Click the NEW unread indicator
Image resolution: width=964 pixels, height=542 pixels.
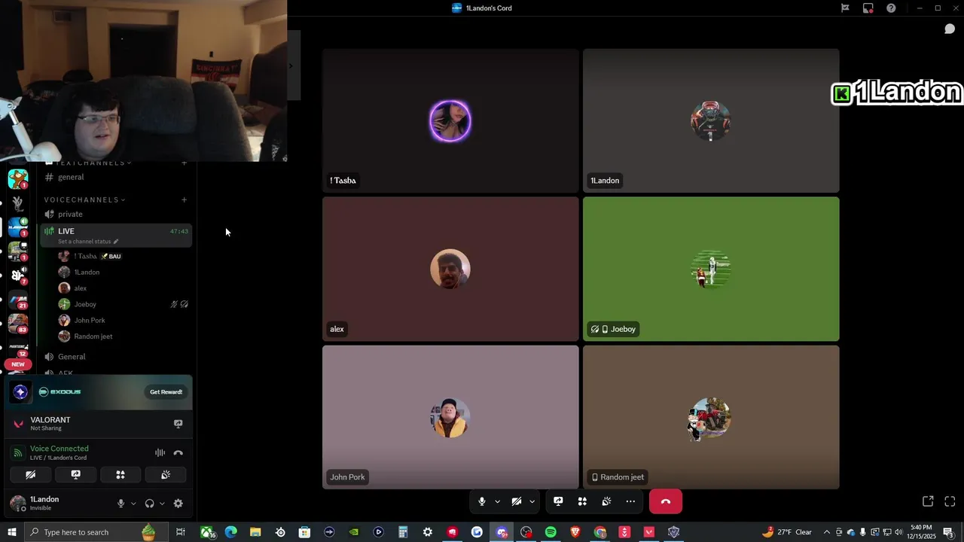coord(18,364)
